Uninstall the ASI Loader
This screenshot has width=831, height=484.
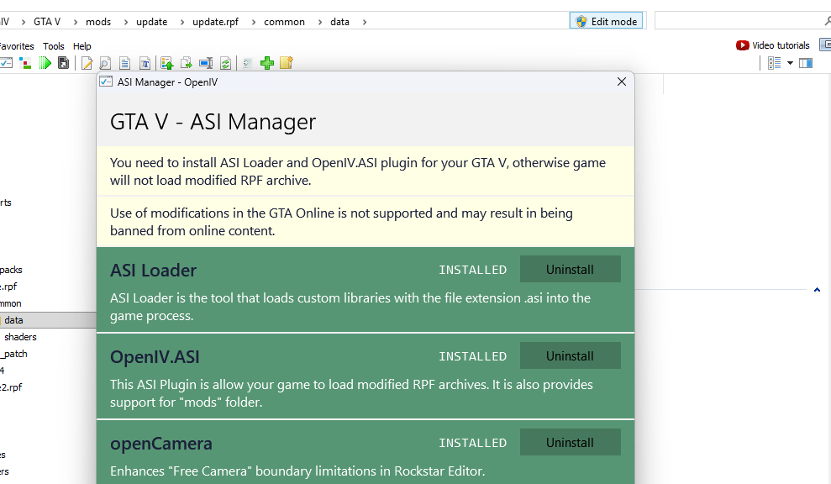[x=571, y=269]
